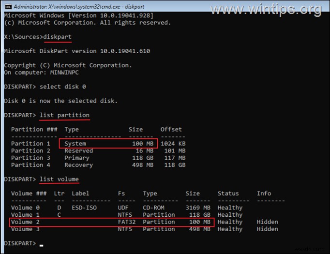Select the 'Microsoft Windows [Version 10.0.19041.928]' line
The height and width of the screenshot is (254, 330).
pyautogui.click(x=79, y=15)
